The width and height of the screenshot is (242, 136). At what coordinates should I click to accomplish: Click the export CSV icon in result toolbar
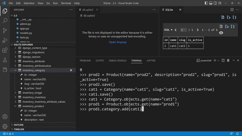(x=221, y=26)
